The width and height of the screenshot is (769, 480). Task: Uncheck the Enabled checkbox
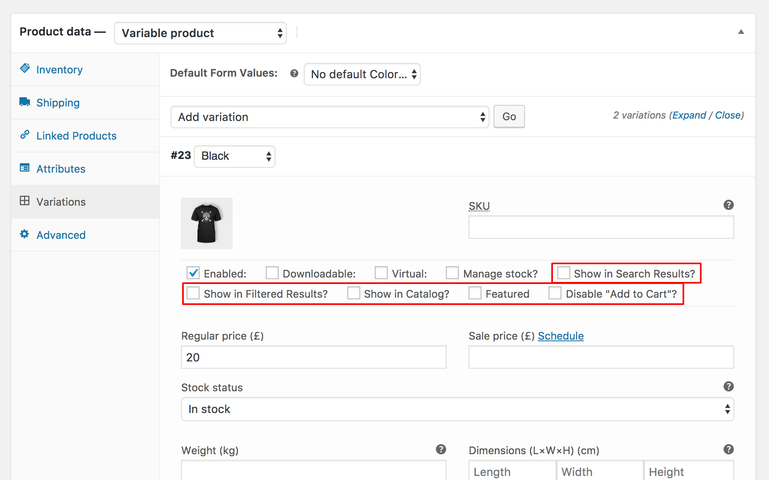click(x=193, y=273)
